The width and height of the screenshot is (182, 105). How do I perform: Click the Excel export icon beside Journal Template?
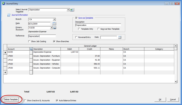tap(72, 10)
